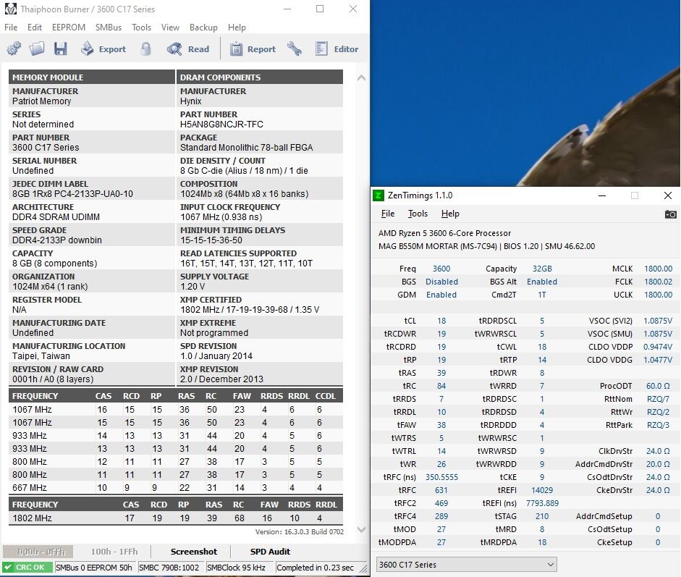Open the View menu in Thaiphoon Burner
Image resolution: width=681 pixels, height=577 pixels.
point(170,28)
